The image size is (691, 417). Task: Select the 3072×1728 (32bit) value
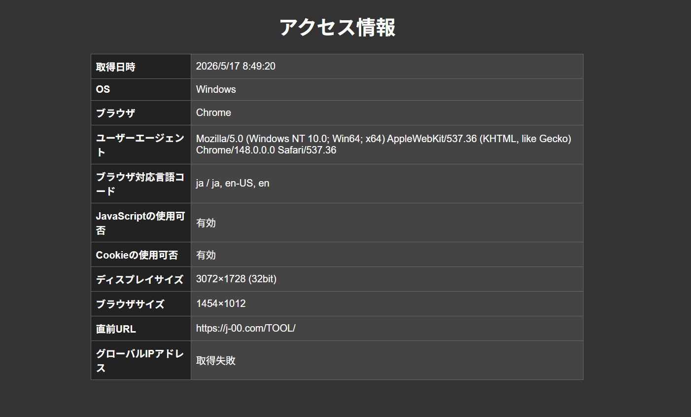click(x=236, y=279)
